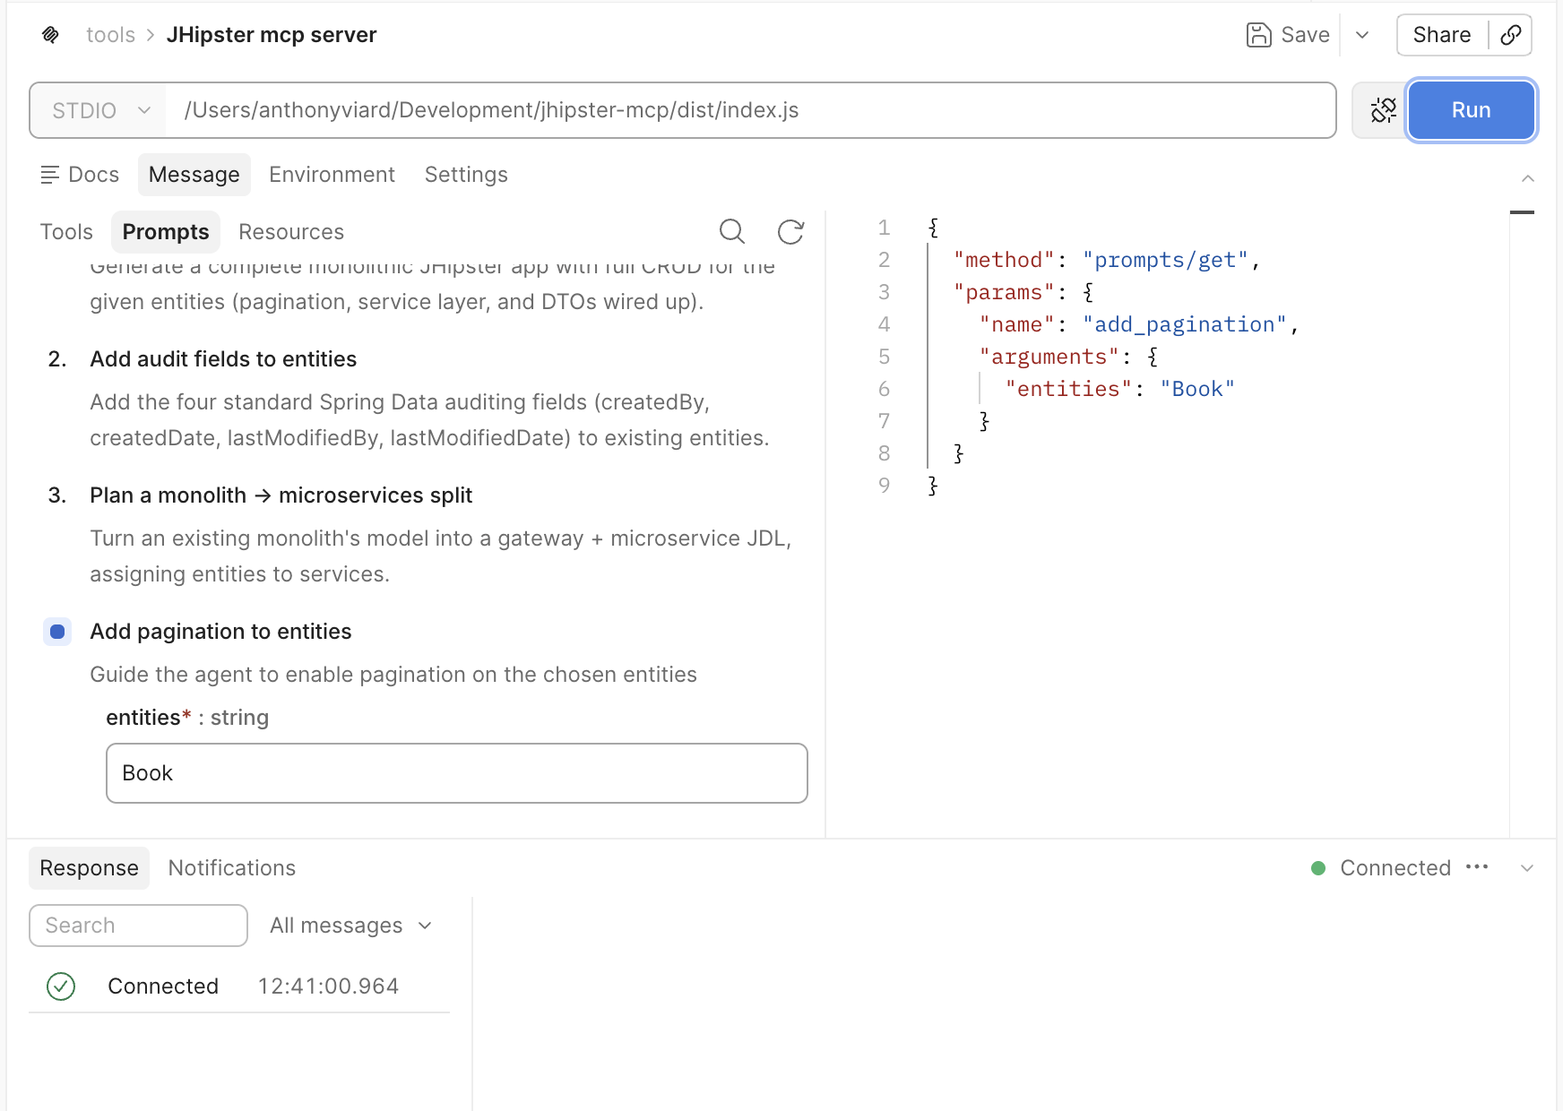1563x1111 pixels.
Task: Click the Connected status label
Action: [1395, 868]
